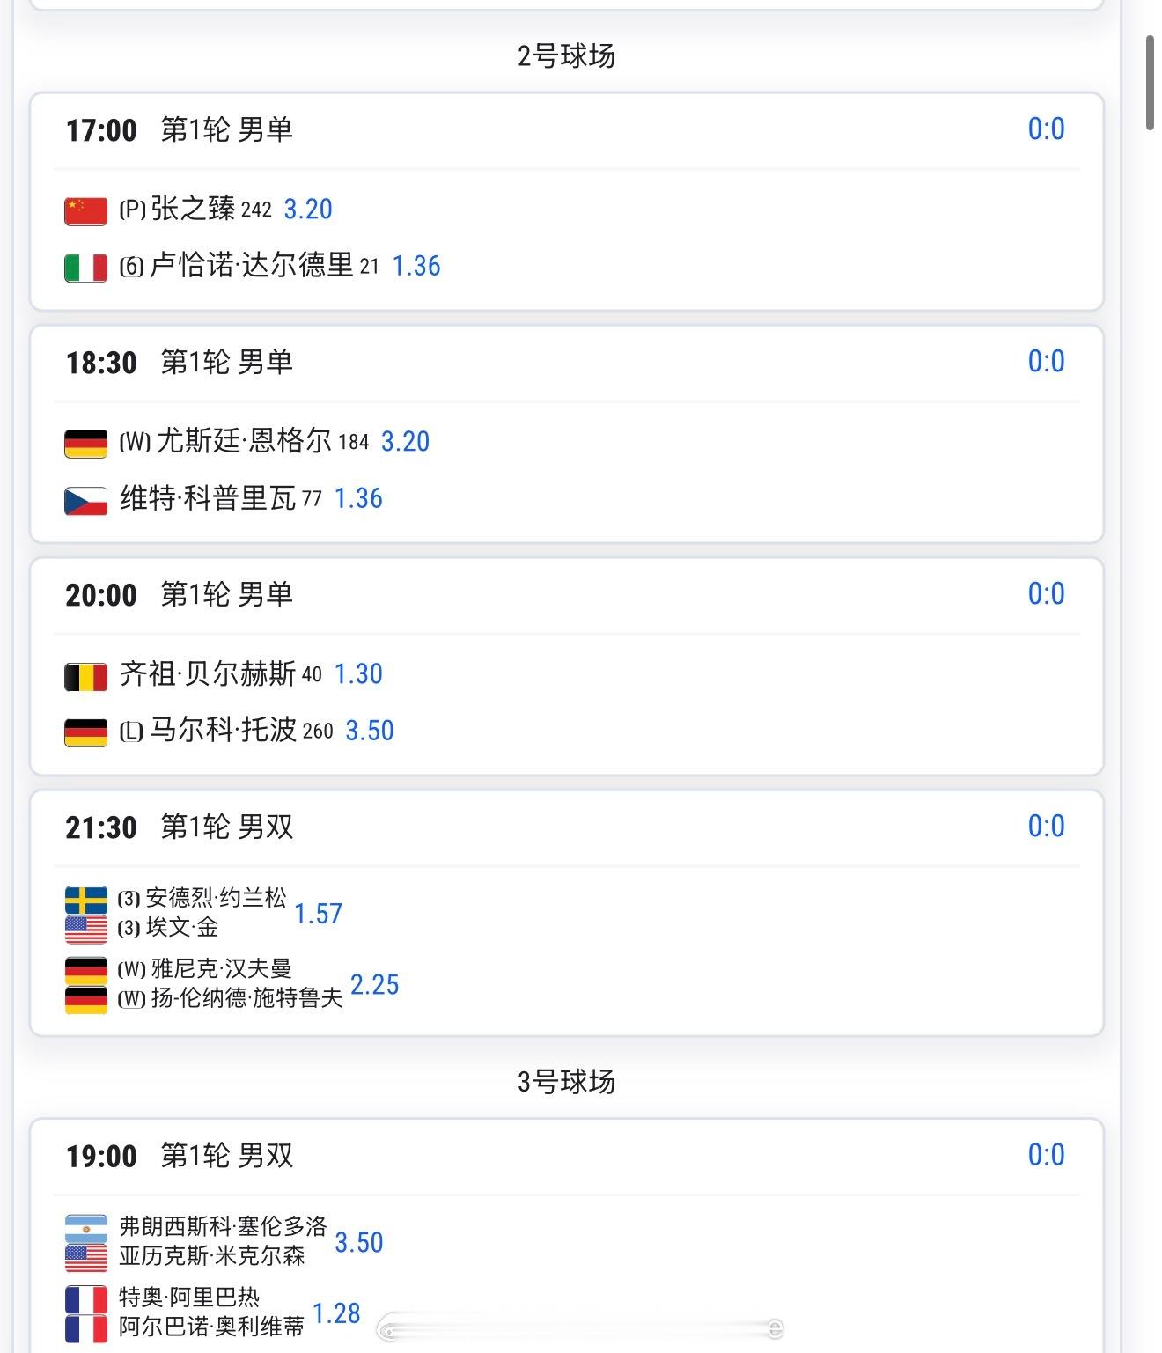Click the 2号球场 court heading

point(566,56)
